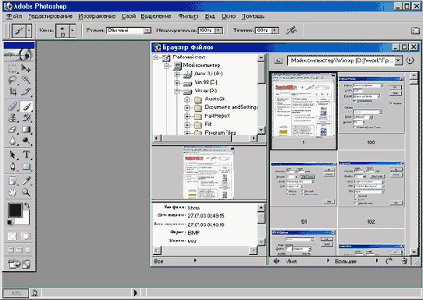Select the Notes tool

pyautogui.click(x=12, y=181)
